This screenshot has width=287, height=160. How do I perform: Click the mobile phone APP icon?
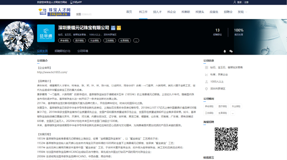[72, 2]
